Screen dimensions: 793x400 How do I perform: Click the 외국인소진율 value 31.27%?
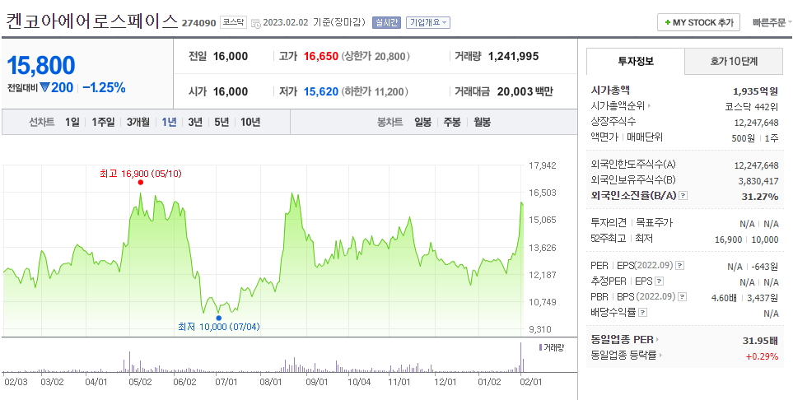coord(760,196)
